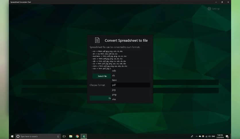Click the OneDrive cloud tray icon
This screenshot has height=139, width=240.
[200, 136]
